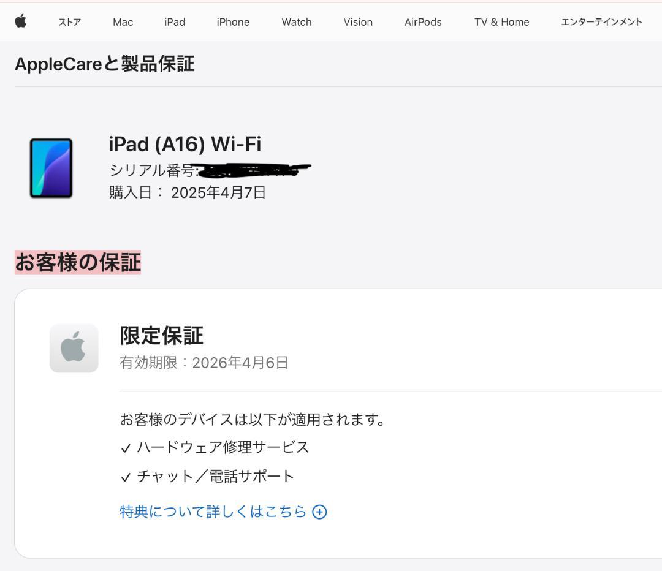Open the Mac section from navigation
662x571 pixels.
[122, 22]
